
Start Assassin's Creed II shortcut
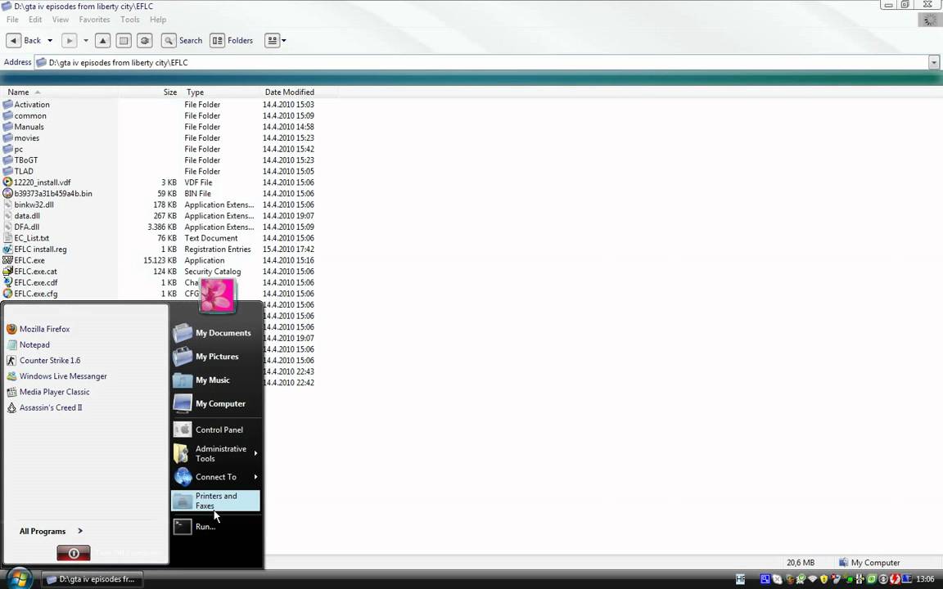[44, 407]
